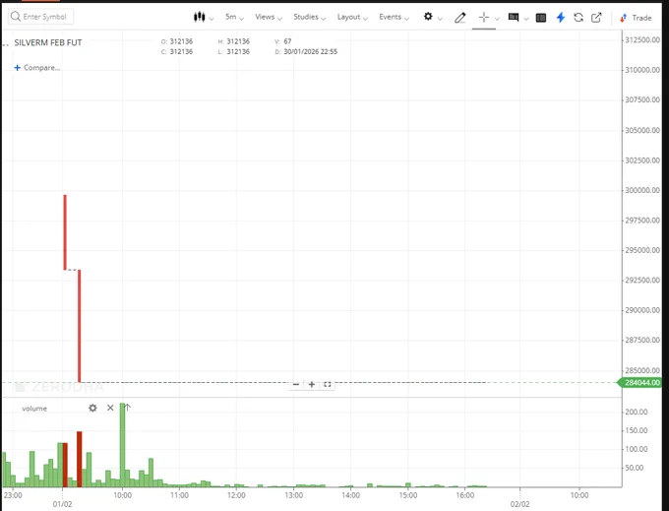Expand the arrow beside callout icon
This screenshot has height=511, width=669.
pyautogui.click(x=526, y=19)
